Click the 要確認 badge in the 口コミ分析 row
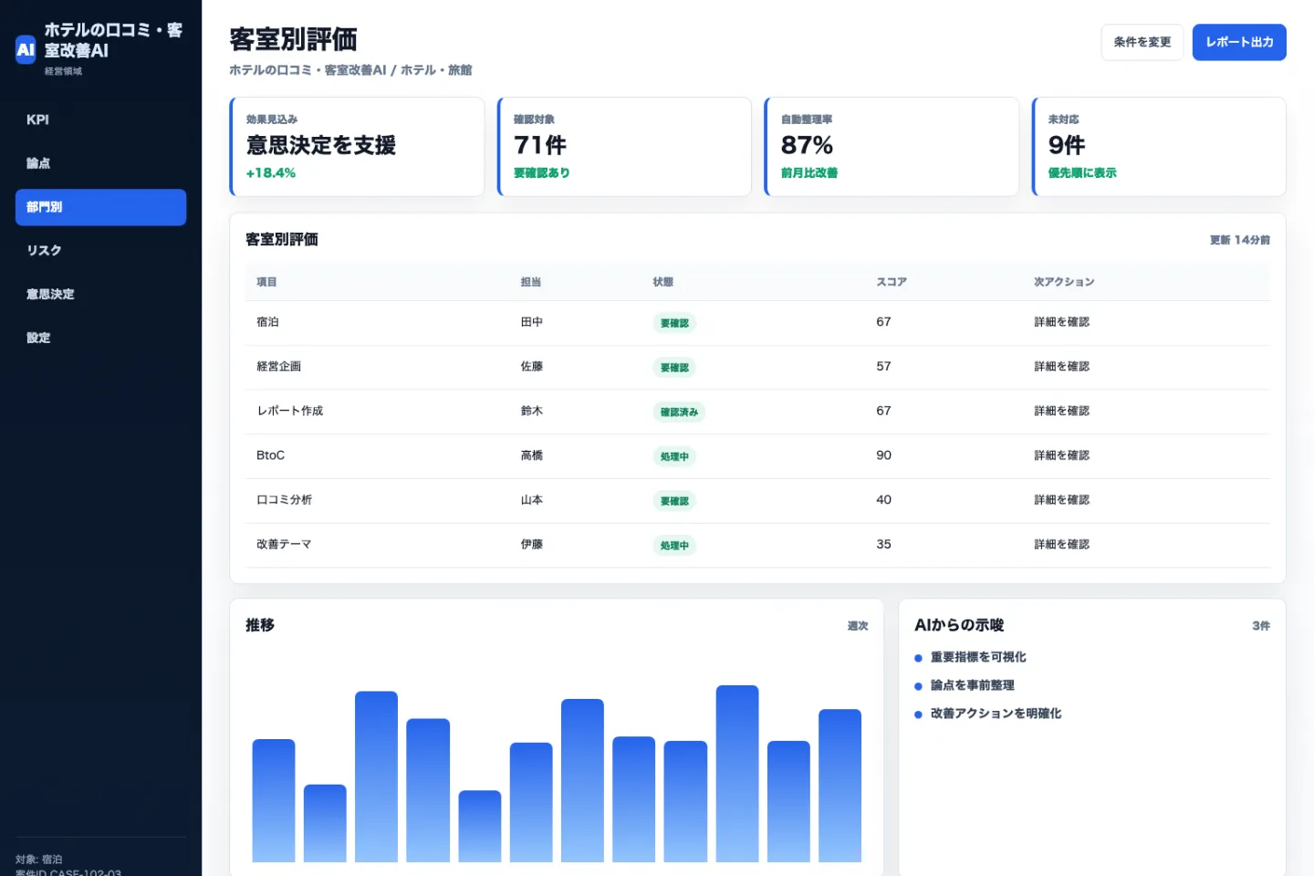This screenshot has height=876, width=1314. point(674,501)
